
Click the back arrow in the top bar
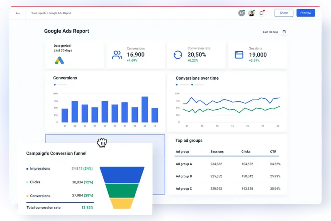(17, 13)
